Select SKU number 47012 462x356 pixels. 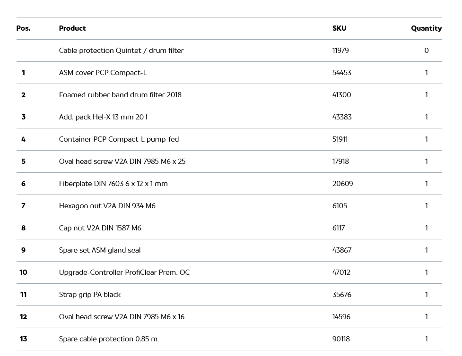341,272
